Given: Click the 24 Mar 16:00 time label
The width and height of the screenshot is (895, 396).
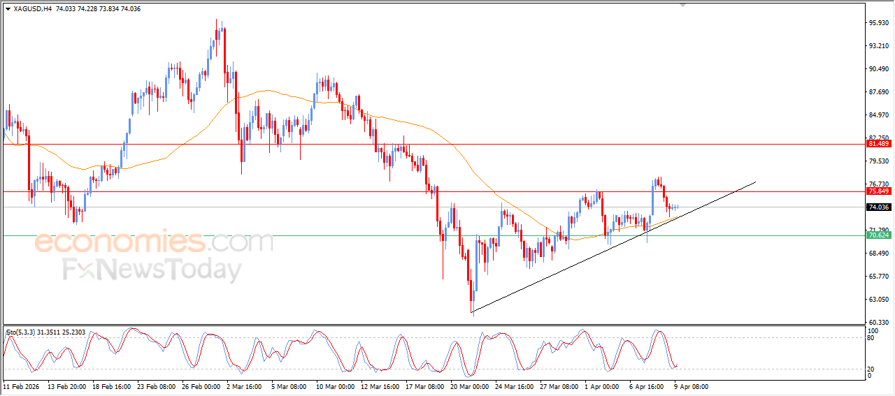Looking at the screenshot, I should pos(514,386).
